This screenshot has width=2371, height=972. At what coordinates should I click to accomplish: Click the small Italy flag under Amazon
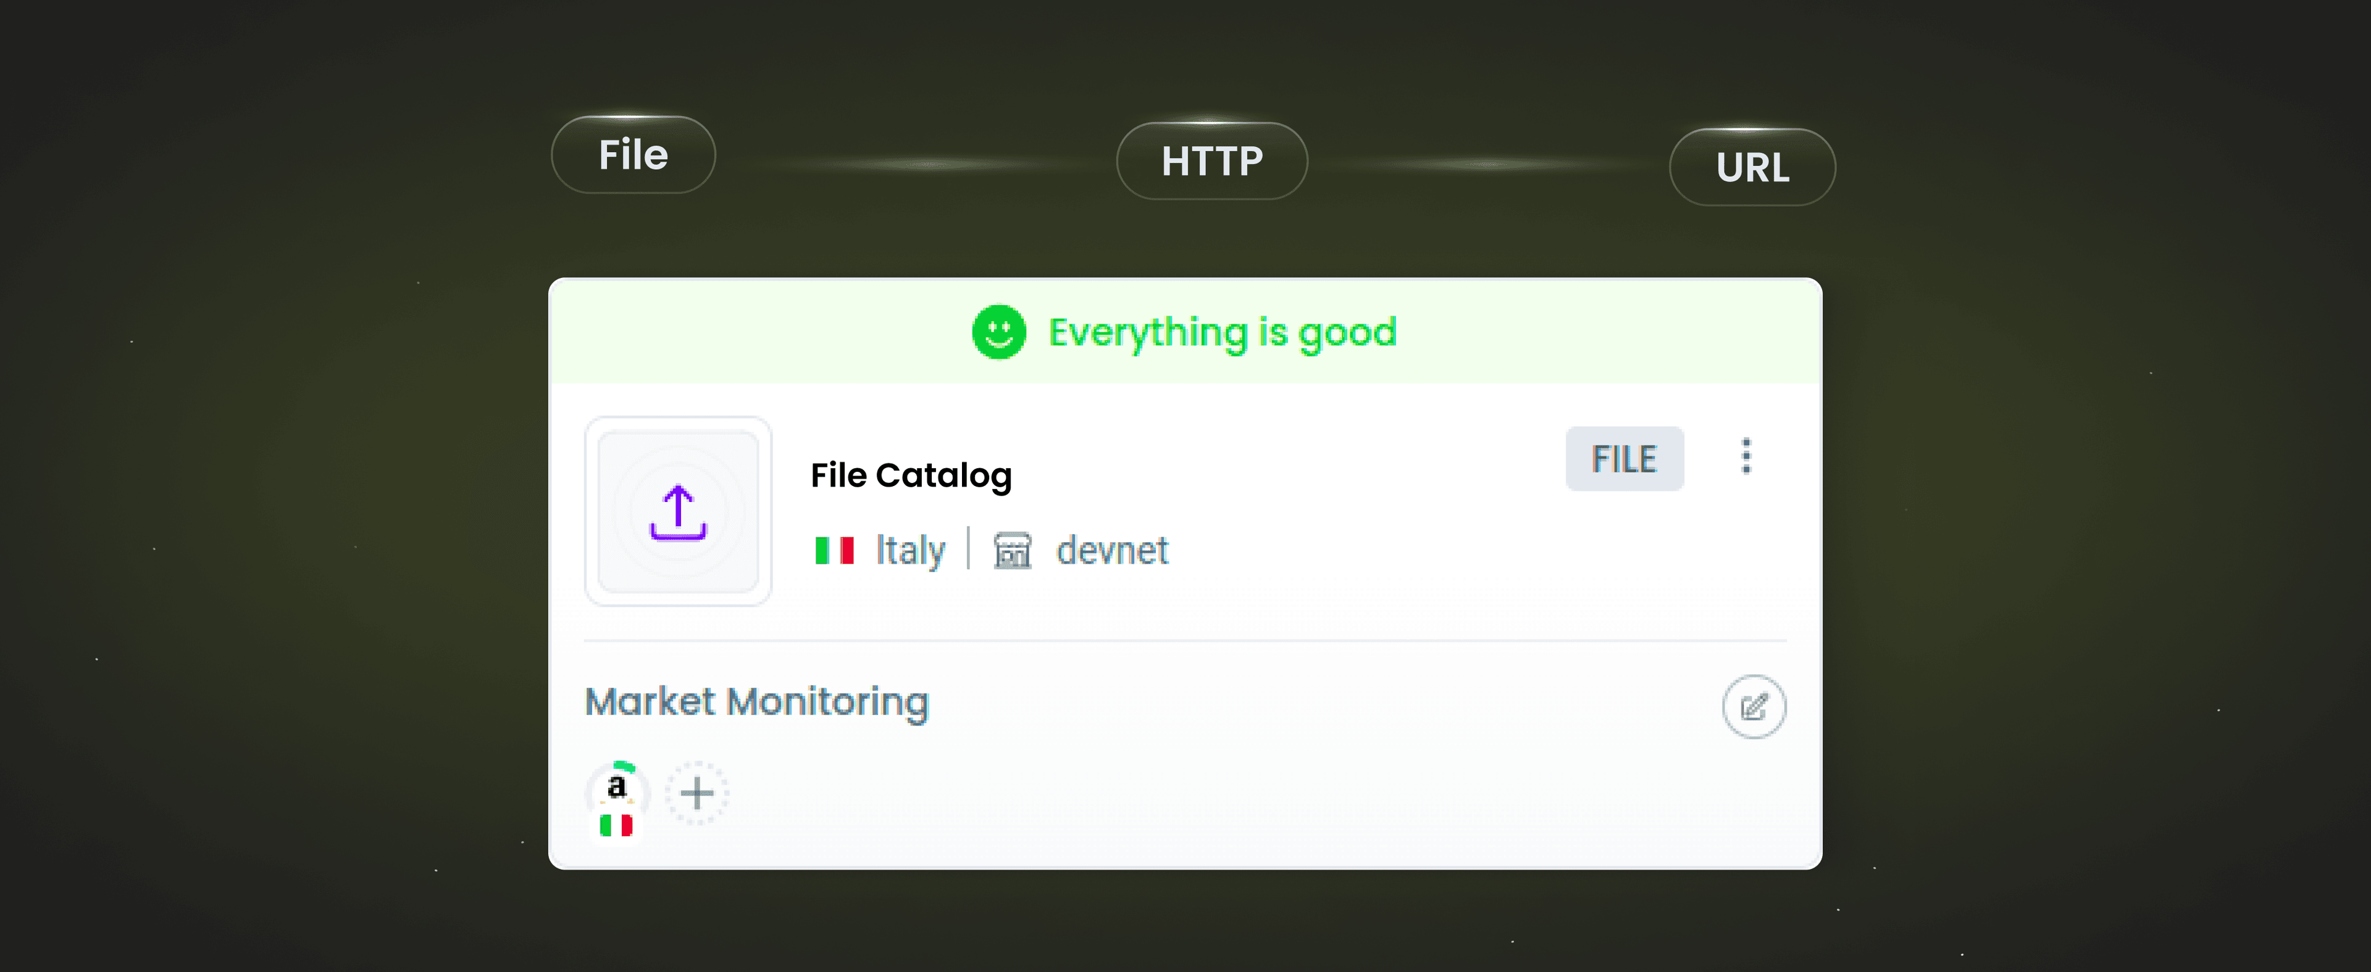tap(616, 826)
